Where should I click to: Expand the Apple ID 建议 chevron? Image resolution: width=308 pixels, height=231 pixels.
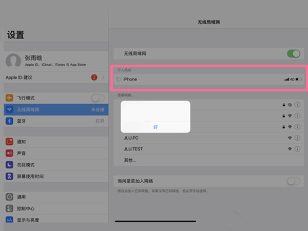(x=103, y=78)
